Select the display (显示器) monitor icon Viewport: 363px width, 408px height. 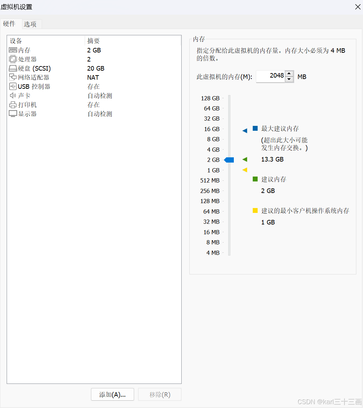coord(13,114)
